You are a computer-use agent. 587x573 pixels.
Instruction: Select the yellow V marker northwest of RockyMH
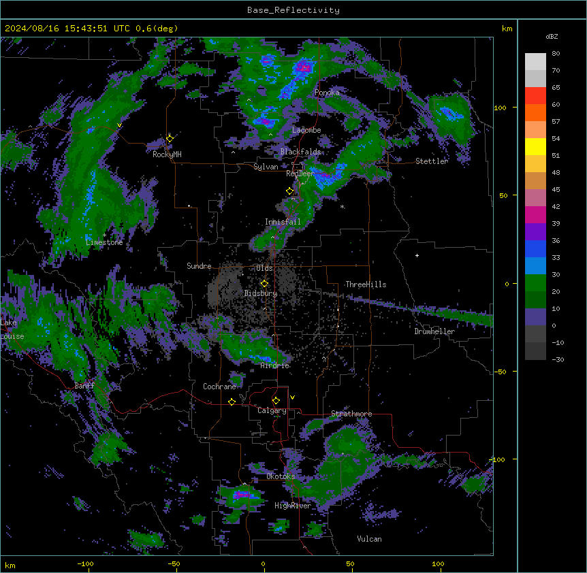[x=119, y=125]
